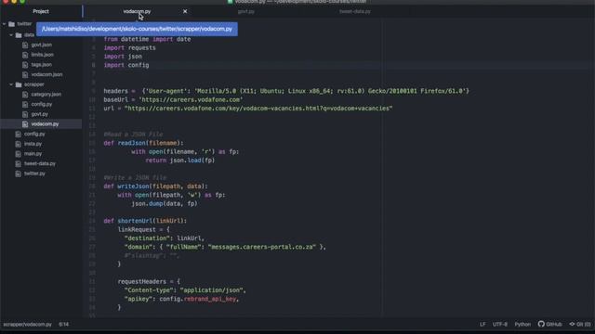Open the Git panel from status bar

pyautogui.click(x=580, y=325)
